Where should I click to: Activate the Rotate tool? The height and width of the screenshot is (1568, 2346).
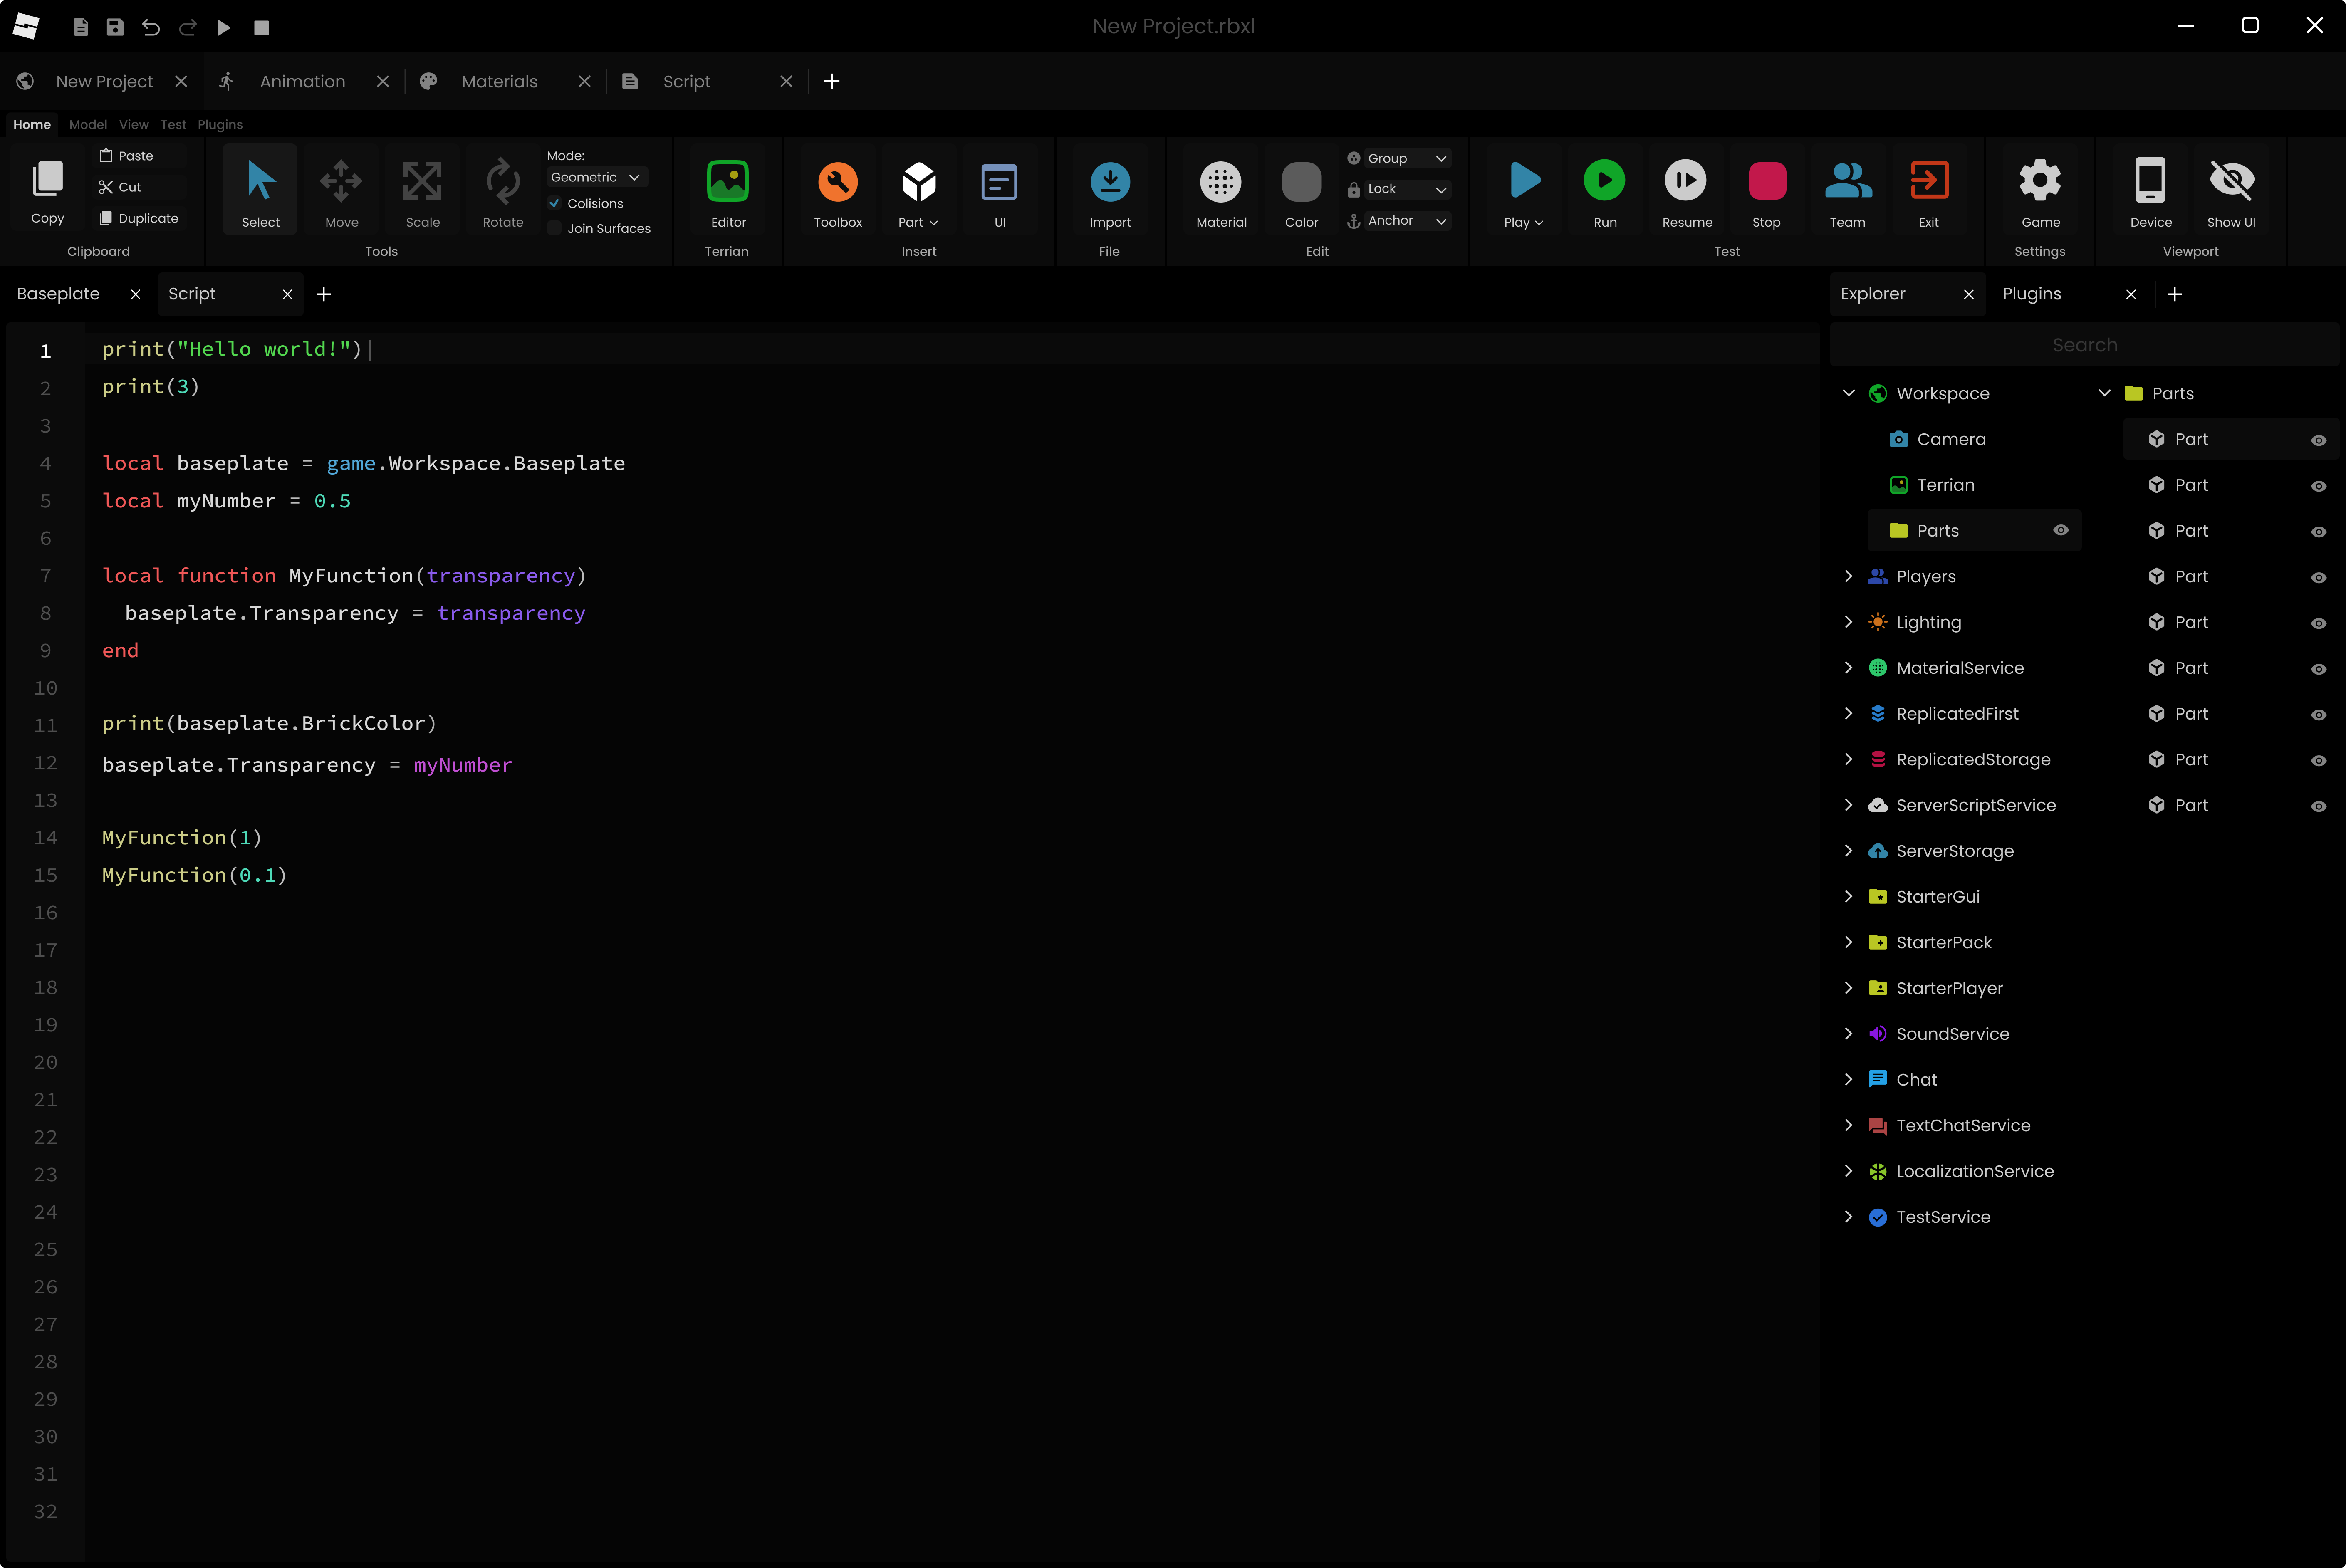[x=502, y=190]
